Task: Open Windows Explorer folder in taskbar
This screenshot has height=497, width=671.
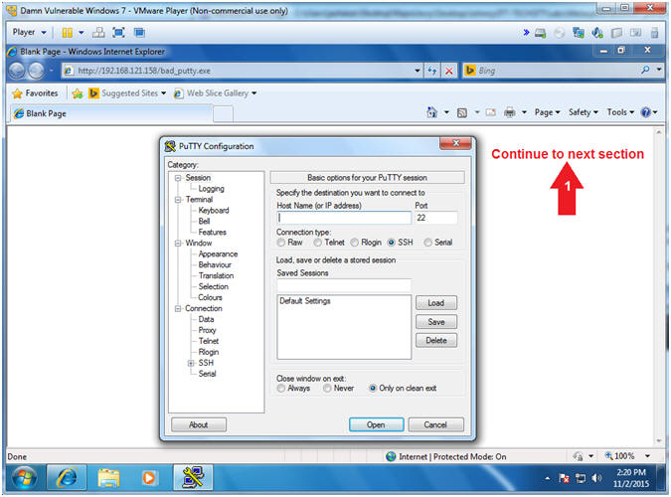Action: pos(108,478)
